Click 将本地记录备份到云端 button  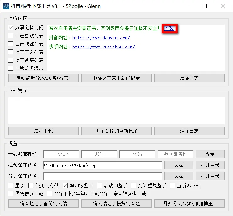click(x=43, y=203)
